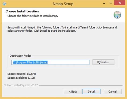The width and height of the screenshot is (127, 99).
Task: Click the Space available 6.1GB text
Action: pos(21,78)
